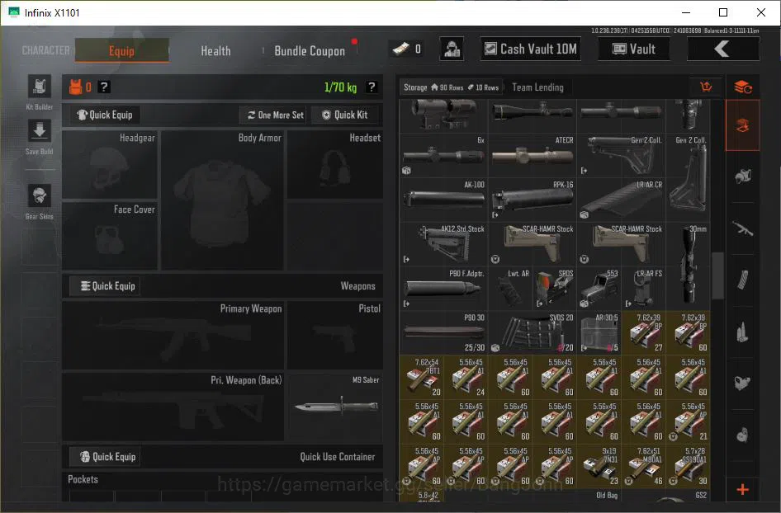
Task: Select the Primary Weapon slot
Action: (x=173, y=336)
